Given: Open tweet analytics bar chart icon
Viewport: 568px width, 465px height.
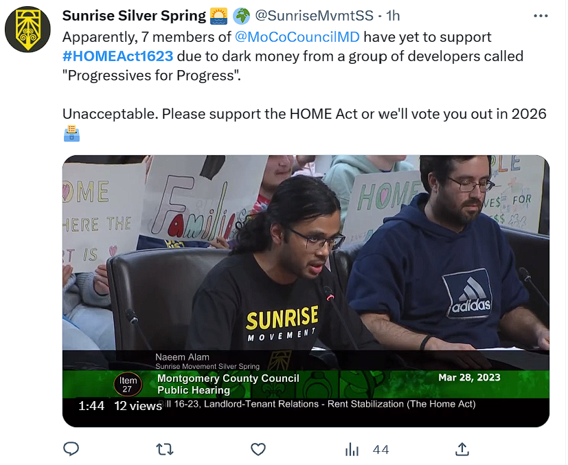Looking at the screenshot, I should point(352,449).
